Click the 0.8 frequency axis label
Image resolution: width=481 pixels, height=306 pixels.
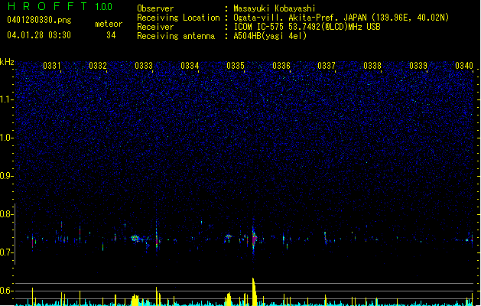tap(6, 214)
